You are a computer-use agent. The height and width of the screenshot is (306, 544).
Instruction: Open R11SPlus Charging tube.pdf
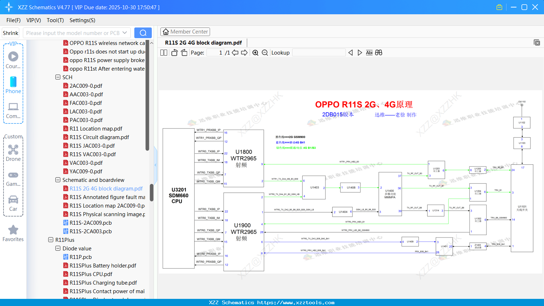103,283
